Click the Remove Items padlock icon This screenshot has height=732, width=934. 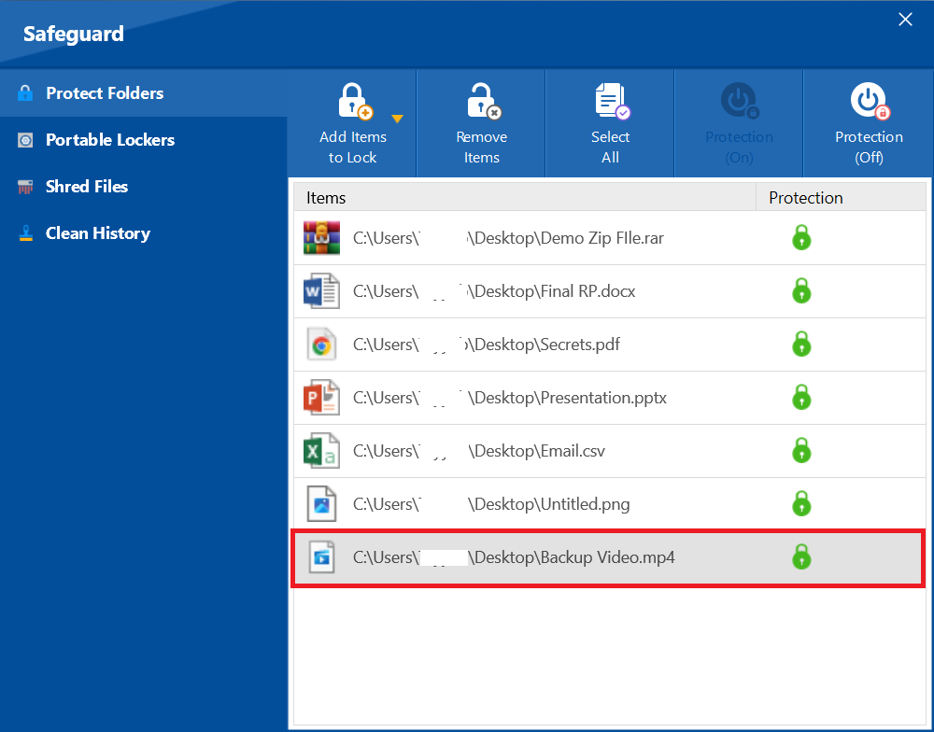point(482,103)
